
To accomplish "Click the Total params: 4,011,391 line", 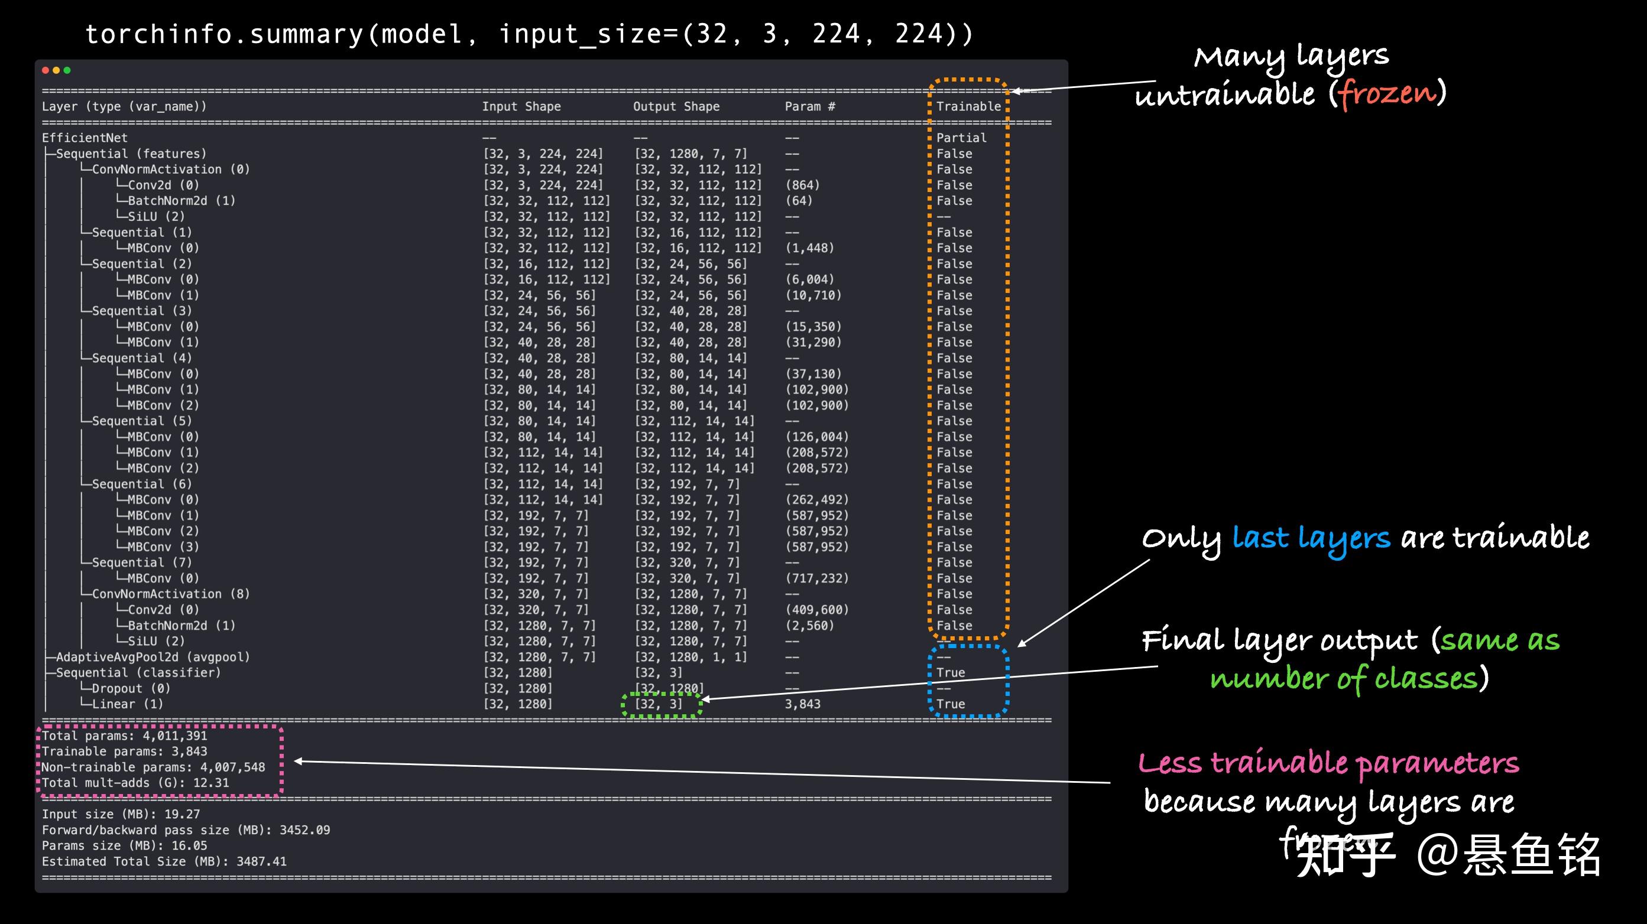I will 124,736.
